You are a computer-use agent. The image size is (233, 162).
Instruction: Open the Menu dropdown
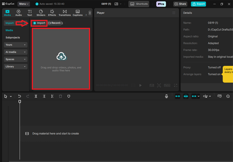click(24, 4)
